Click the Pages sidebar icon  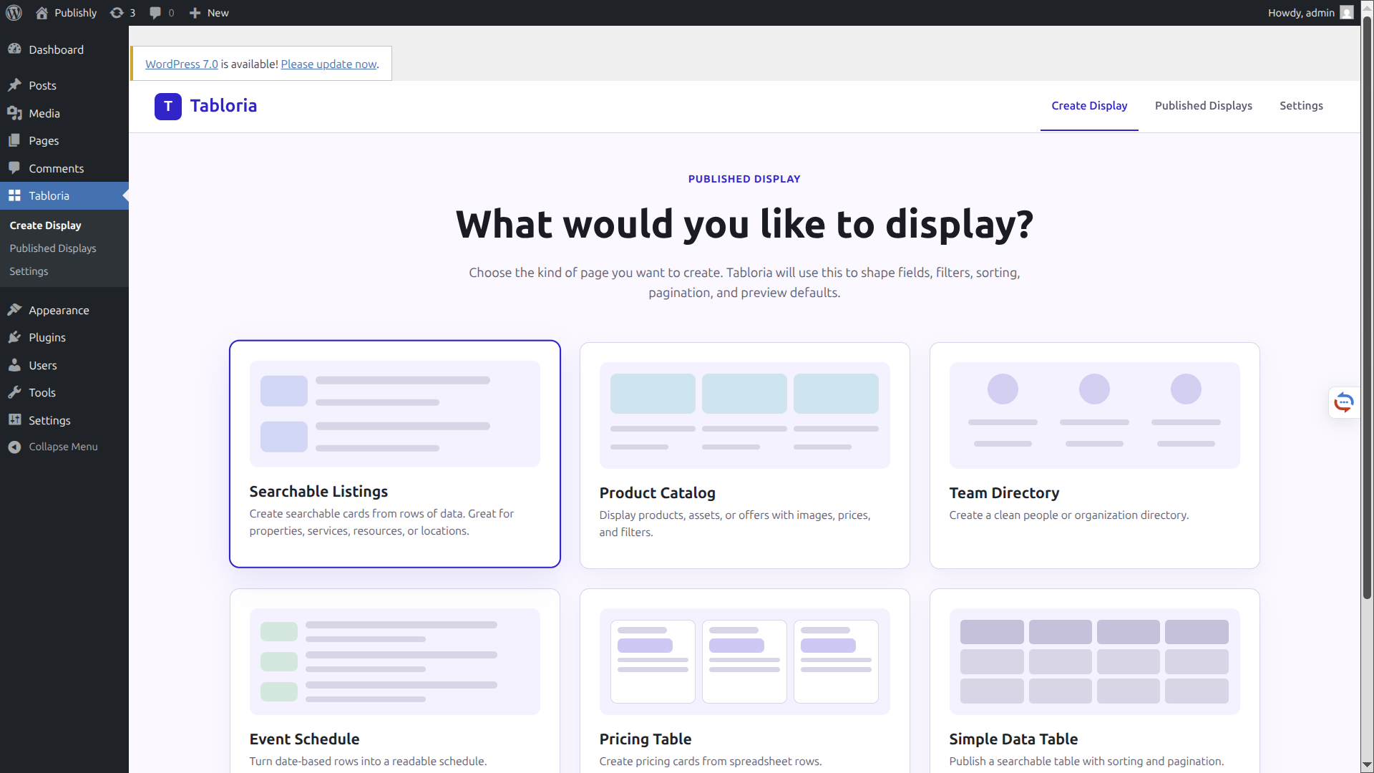pos(14,140)
